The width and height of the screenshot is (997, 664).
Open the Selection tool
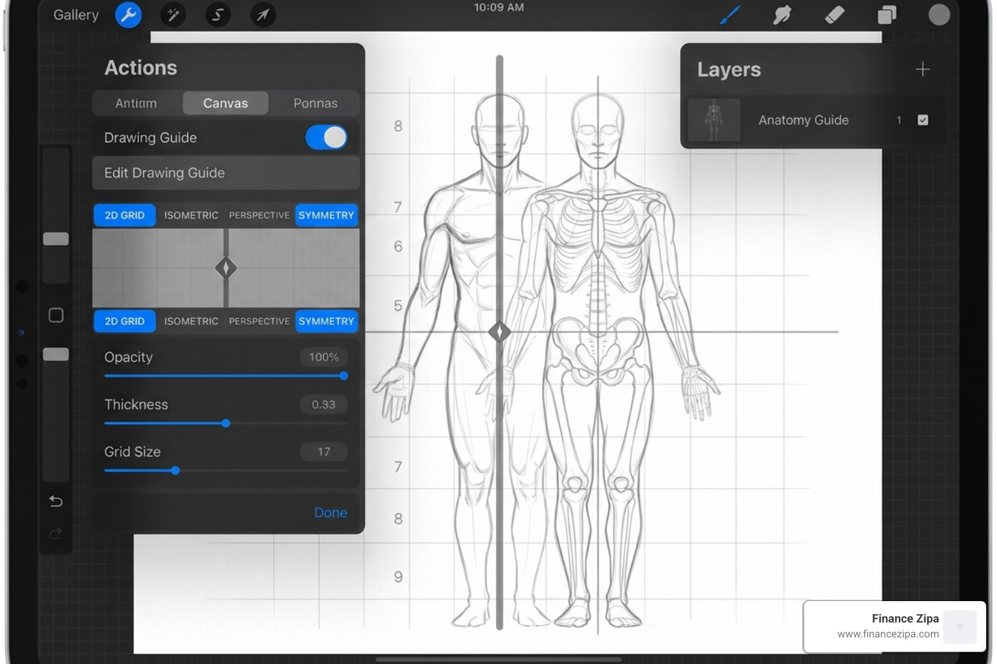click(217, 14)
